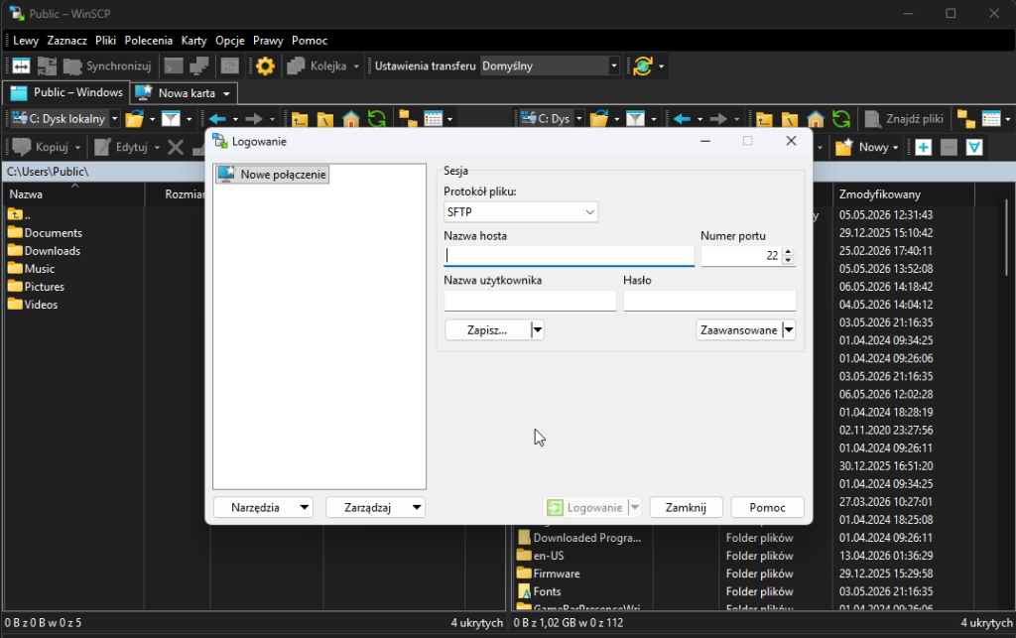
Task: Click the blue plus select files icon
Action: (924, 147)
